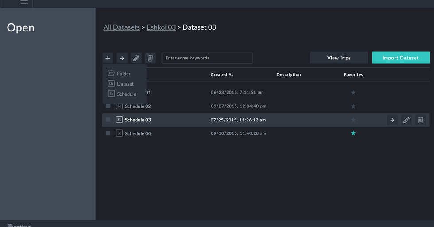Click the toolbar pencil edit icon
Image resolution: width=434 pixels, height=227 pixels.
pos(136,58)
